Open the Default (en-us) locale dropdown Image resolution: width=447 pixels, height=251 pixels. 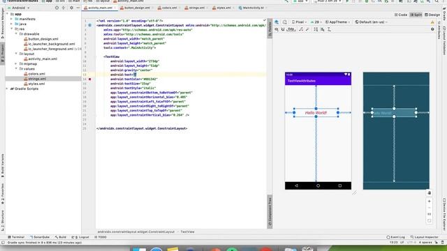point(371,22)
